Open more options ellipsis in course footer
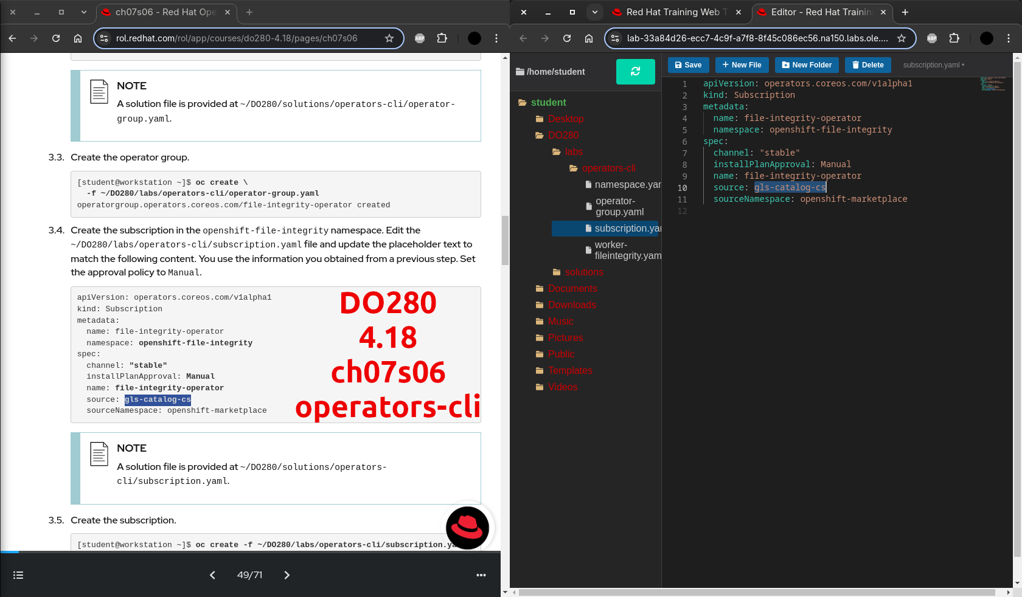 (x=481, y=575)
